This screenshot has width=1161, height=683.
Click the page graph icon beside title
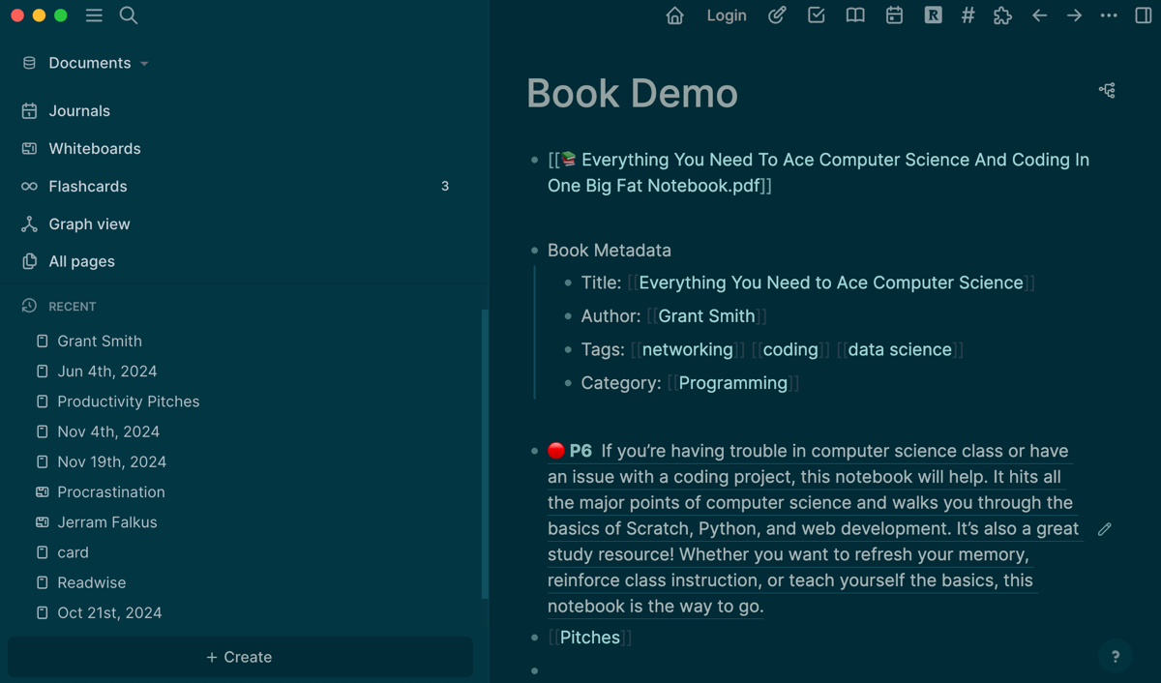1107,90
